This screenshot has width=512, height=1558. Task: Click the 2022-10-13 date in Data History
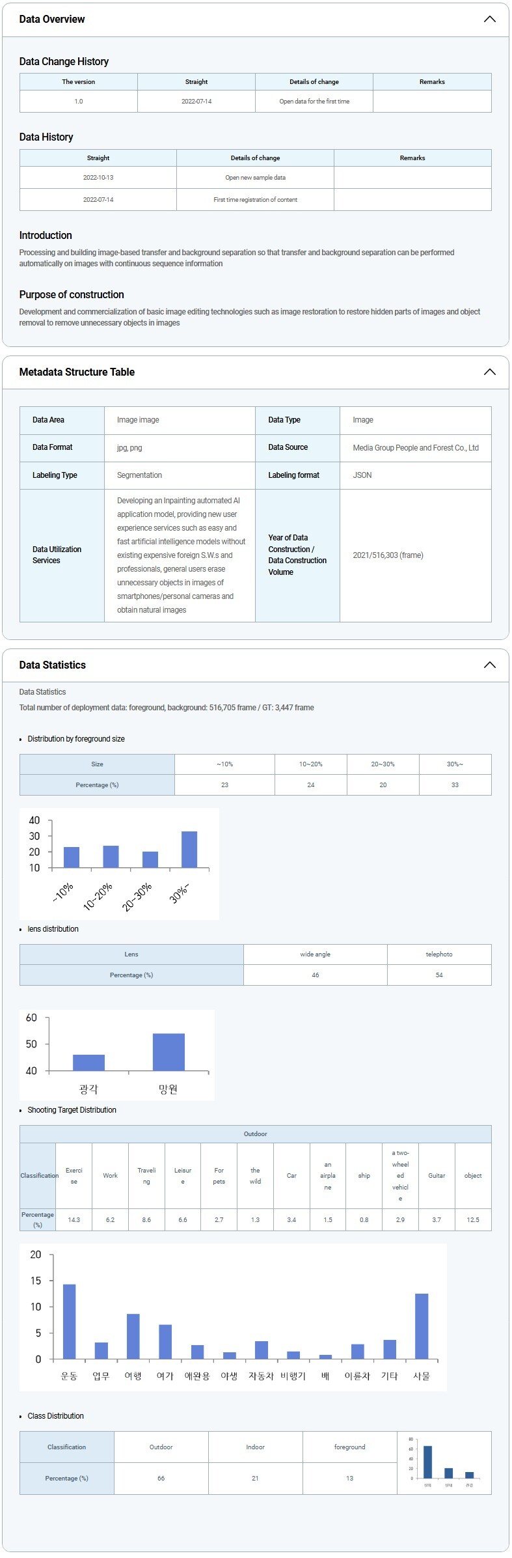(x=98, y=178)
